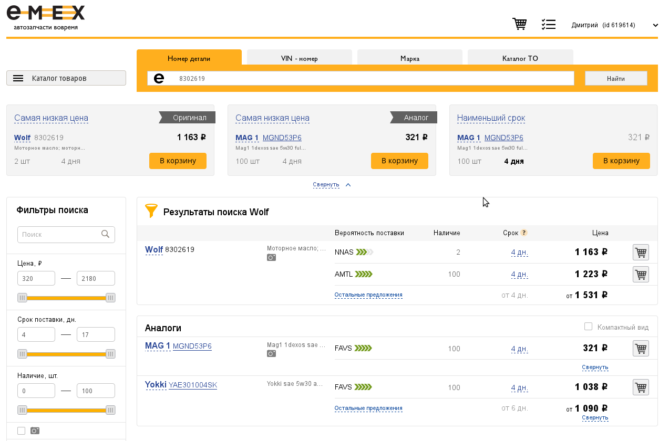Open Самая низкая цена link in Оригинал card
The width and height of the screenshot is (669, 441).
(51, 118)
